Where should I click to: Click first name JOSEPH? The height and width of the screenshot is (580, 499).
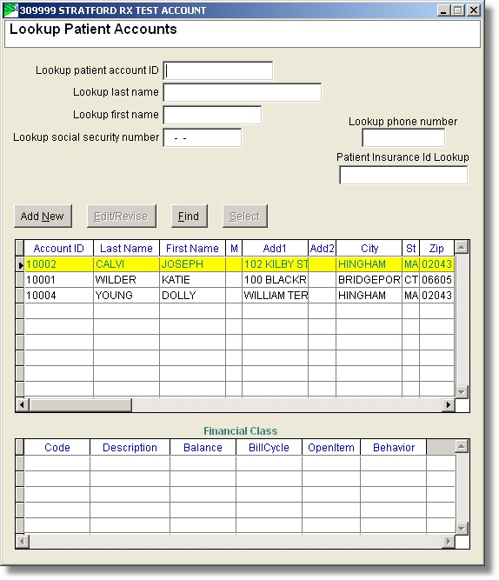click(192, 264)
